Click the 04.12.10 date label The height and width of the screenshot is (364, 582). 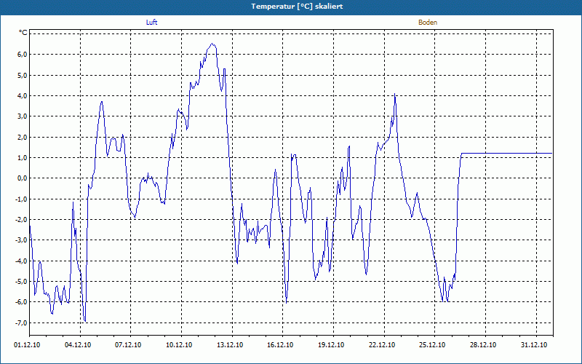tap(78, 345)
